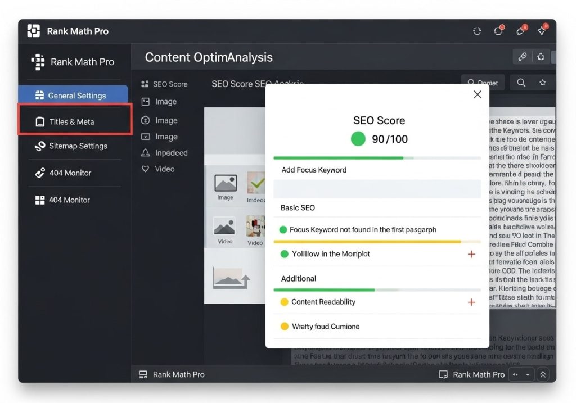The image size is (576, 403).
Task: Click the yellow dot beside Content Readability
Action: [x=284, y=302]
